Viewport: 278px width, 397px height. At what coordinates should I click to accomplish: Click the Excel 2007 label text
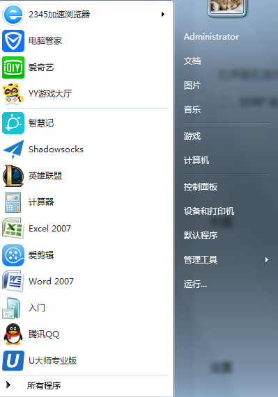click(x=49, y=228)
